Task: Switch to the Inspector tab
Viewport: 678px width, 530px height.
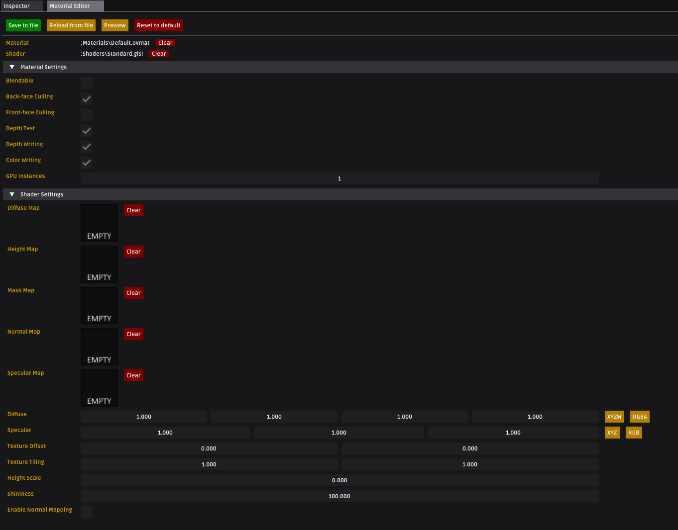Action: click(x=21, y=6)
